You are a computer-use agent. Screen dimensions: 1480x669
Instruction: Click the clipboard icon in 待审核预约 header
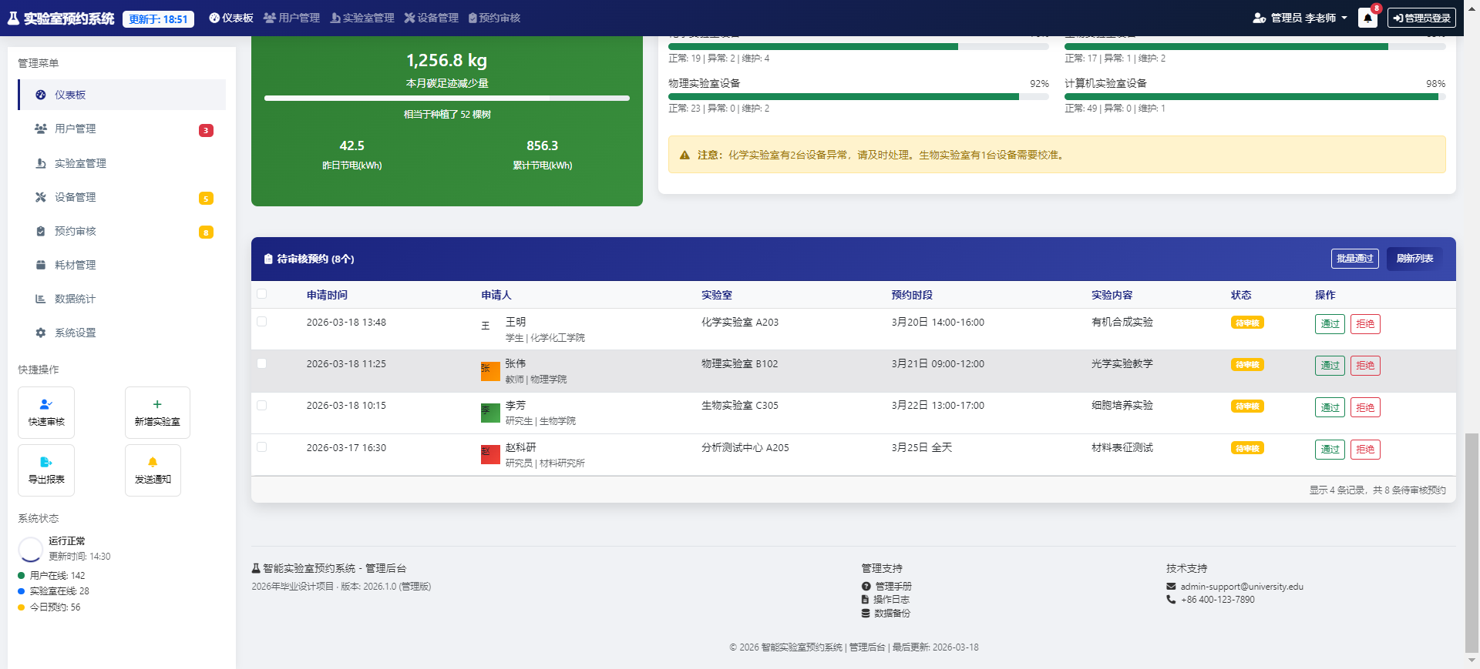268,259
